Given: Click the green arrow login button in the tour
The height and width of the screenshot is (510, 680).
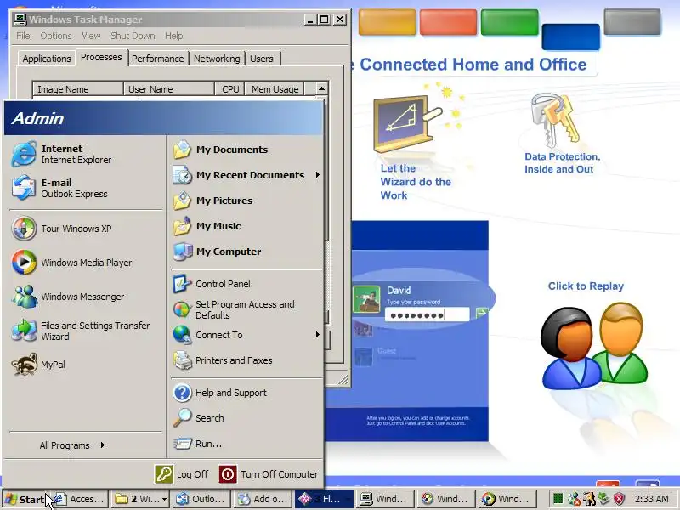Looking at the screenshot, I should click(x=481, y=314).
